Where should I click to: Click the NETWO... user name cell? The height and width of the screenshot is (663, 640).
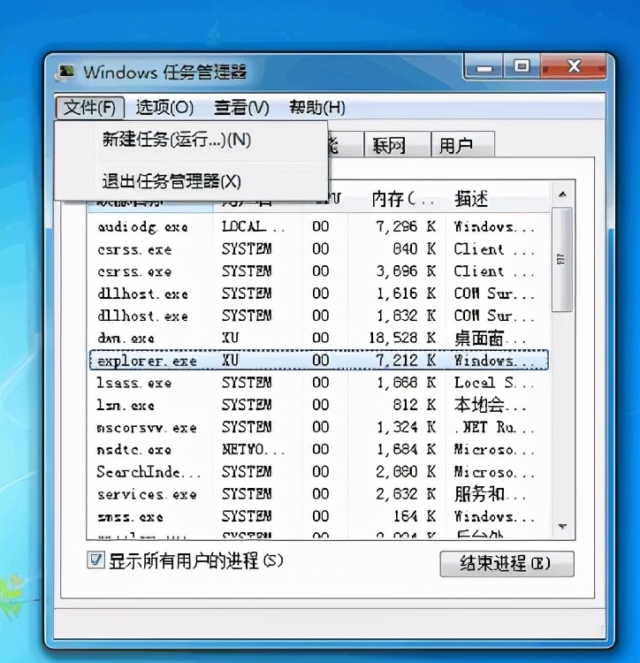(x=253, y=449)
